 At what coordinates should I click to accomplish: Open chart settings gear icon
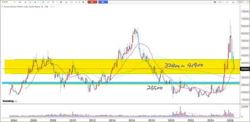[61, 2]
